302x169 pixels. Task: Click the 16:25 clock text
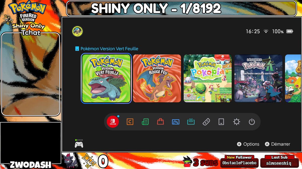pos(253,31)
